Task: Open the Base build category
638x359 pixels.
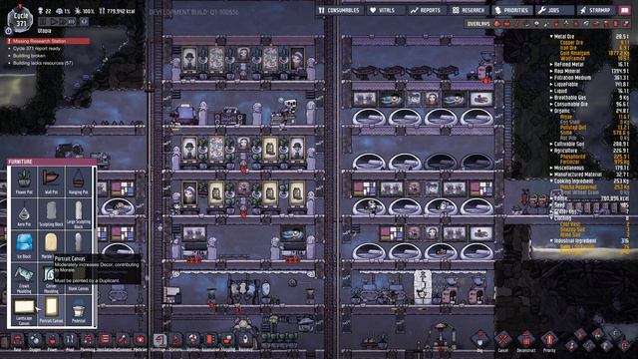Action: click(18, 341)
